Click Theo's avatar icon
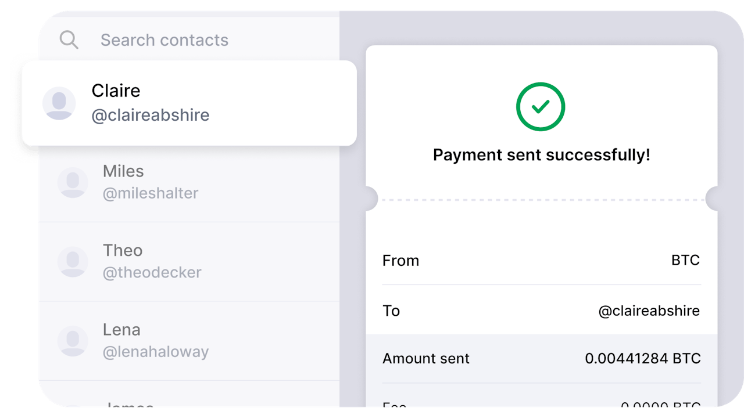This screenshot has width=744, height=418. coord(73,262)
